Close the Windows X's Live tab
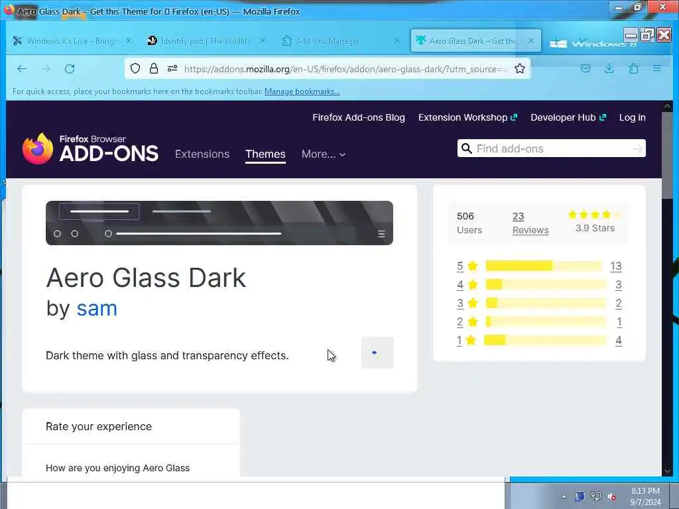 tap(129, 40)
